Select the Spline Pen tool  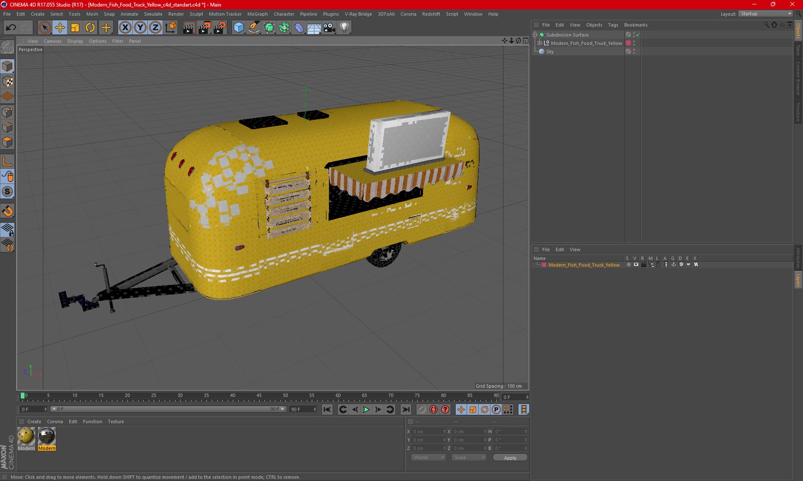click(254, 28)
